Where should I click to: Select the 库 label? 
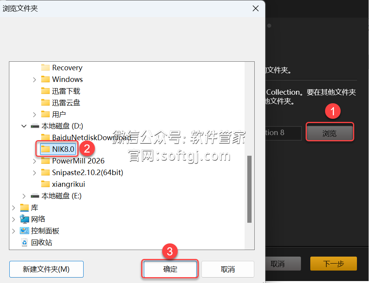[35, 208]
